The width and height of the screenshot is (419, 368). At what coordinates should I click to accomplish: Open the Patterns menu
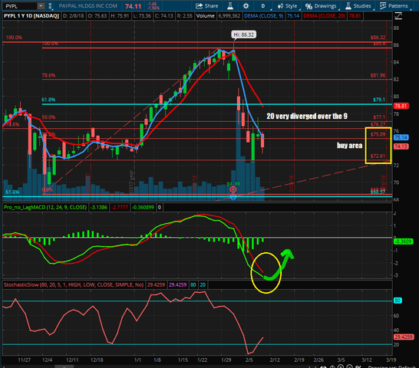click(394, 6)
